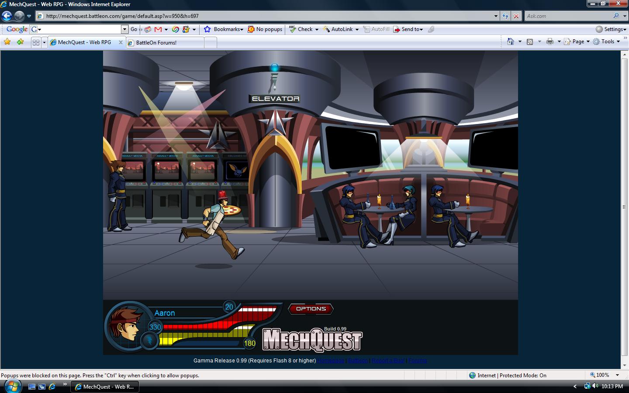Expand the spell Check dropdown arrow
Viewport: 629px width, 393px height.
[x=317, y=30]
